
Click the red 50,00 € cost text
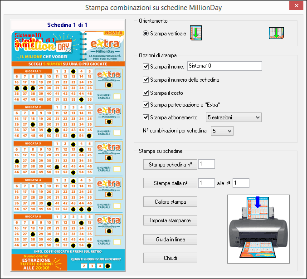click(x=24, y=45)
